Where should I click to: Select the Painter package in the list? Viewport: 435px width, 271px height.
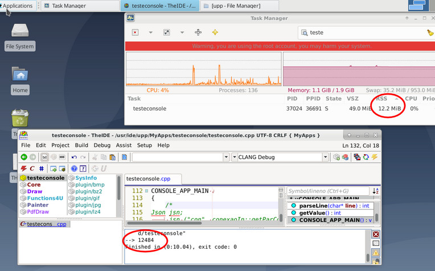point(38,205)
